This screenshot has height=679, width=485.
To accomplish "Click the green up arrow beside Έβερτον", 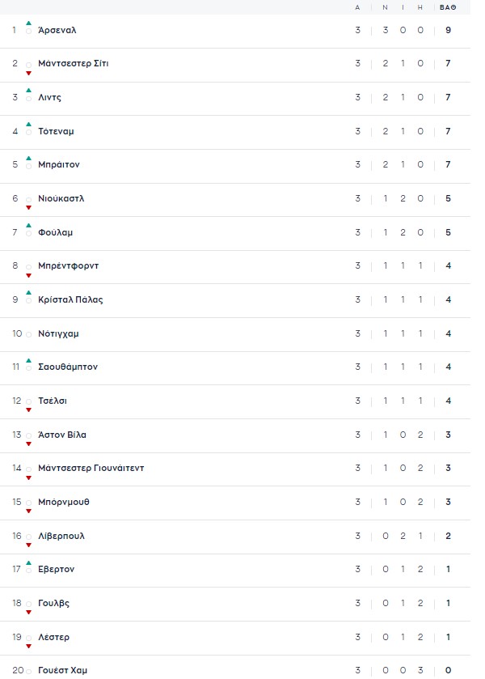I will point(28,562).
